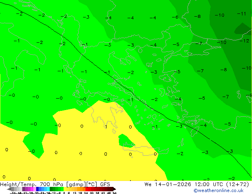252x194 pixels.
Task: Click the '-6' temperature value on the map
Action: pos(175,17)
